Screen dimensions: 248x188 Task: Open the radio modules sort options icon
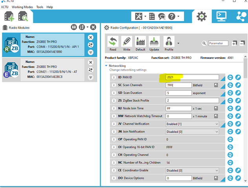(x=82, y=27)
